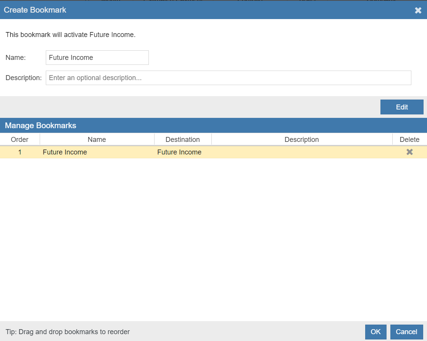Delete the Future Income bookmark
The width and height of the screenshot is (427, 341).
pyautogui.click(x=409, y=152)
